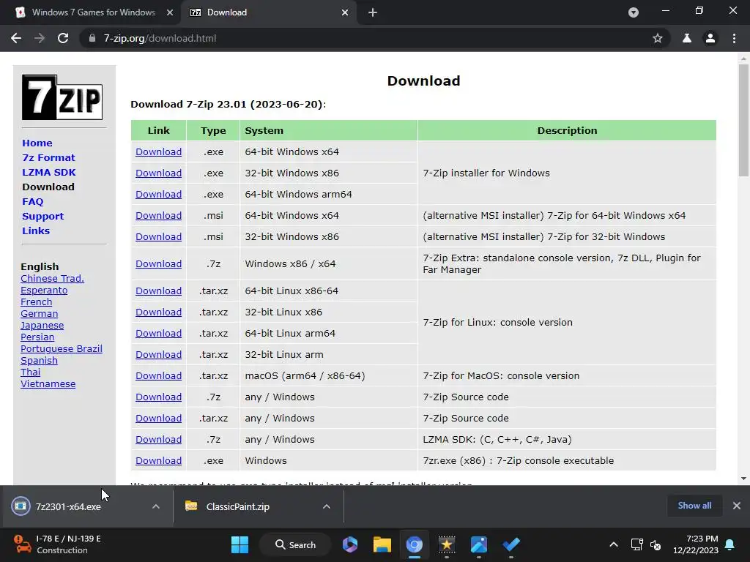
Task: Click the muted volume tray icon
Action: 656,544
